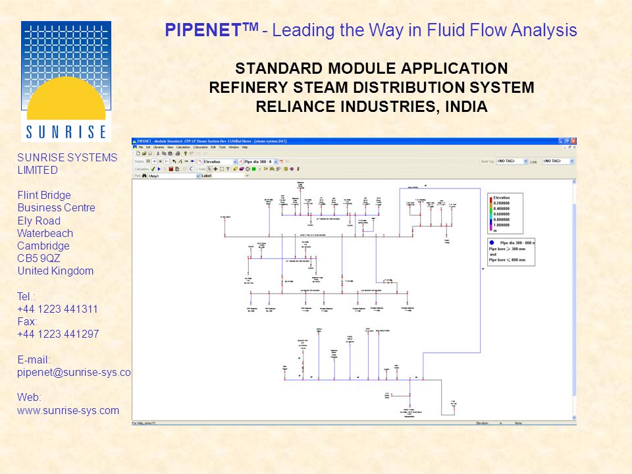Select the area rectangle tool
Image resolution: width=632 pixels, height=474 pixels.
pyautogui.click(x=222, y=169)
